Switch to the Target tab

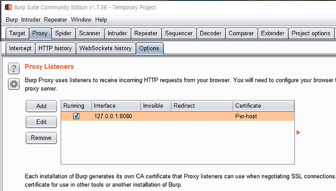pyautogui.click(x=17, y=33)
